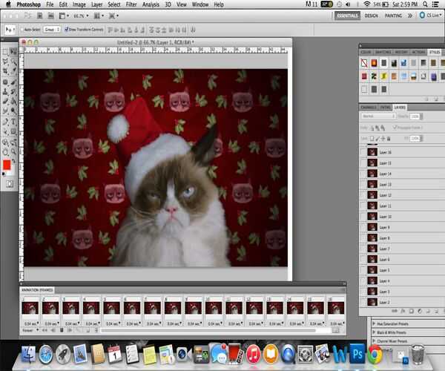Uncheck Show Transform Controls
The width and height of the screenshot is (445, 371).
tap(67, 29)
